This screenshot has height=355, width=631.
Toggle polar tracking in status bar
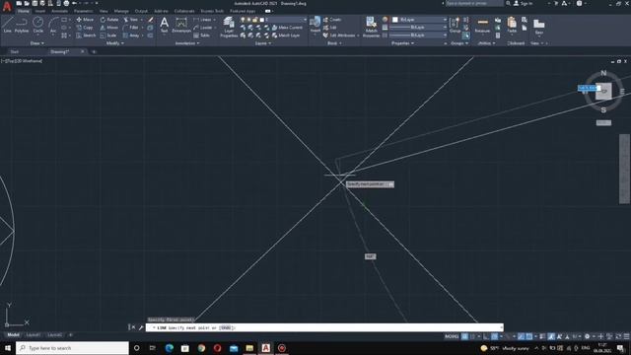click(x=495, y=336)
